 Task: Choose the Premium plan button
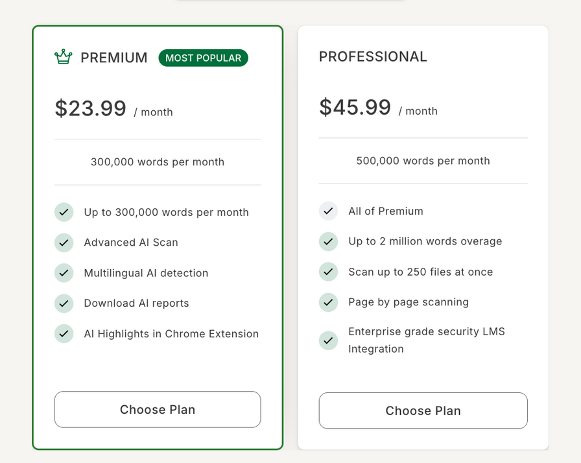(x=158, y=409)
